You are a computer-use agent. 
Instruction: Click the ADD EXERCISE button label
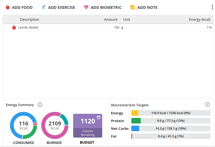click(62, 7)
